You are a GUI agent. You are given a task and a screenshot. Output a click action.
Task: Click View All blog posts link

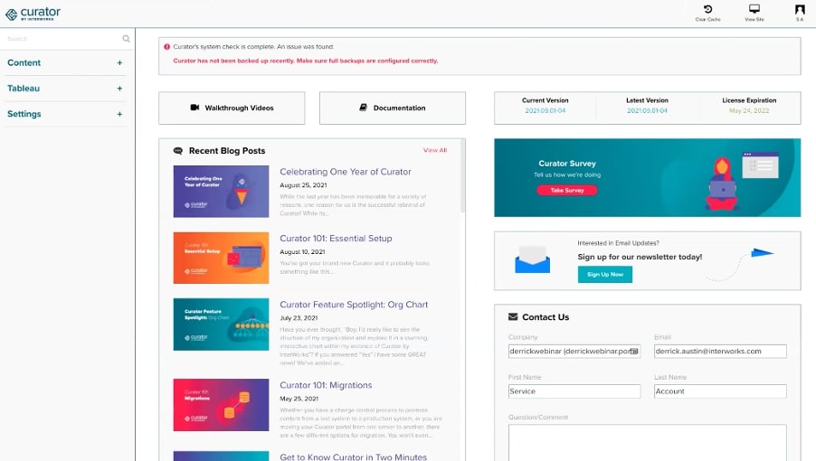435,150
